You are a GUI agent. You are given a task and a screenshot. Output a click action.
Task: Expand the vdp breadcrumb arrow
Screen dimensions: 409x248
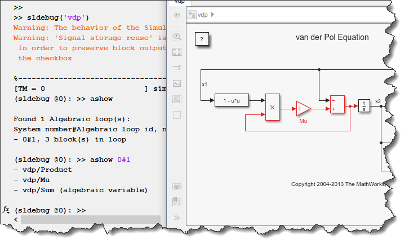[212, 15]
